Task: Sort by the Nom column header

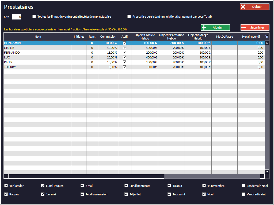Action: pyautogui.click(x=38, y=37)
